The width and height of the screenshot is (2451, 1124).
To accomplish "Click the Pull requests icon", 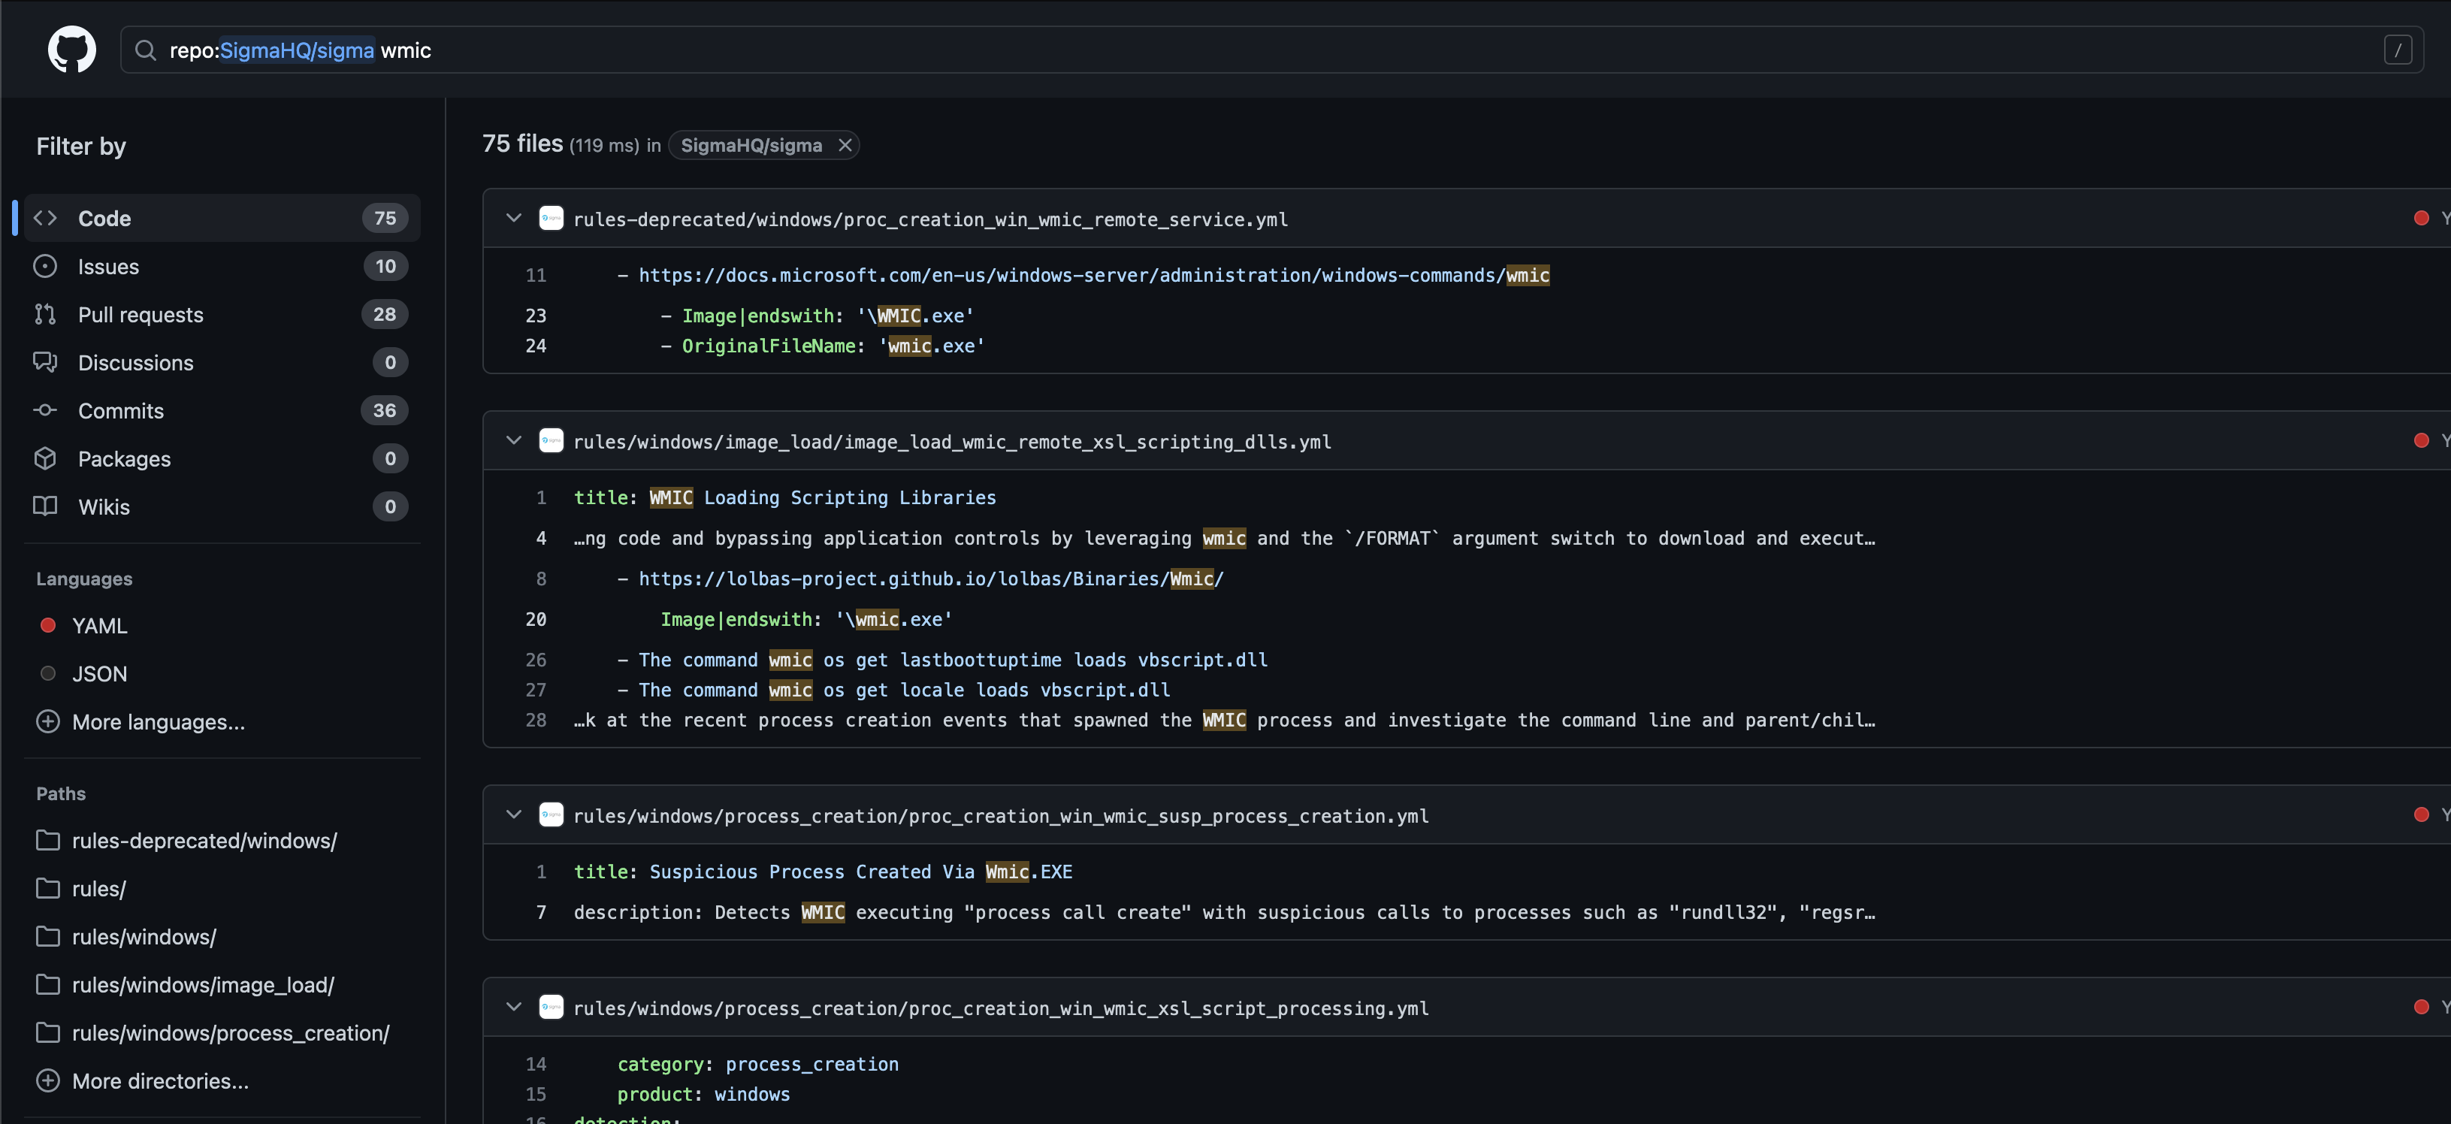I will (x=45, y=314).
